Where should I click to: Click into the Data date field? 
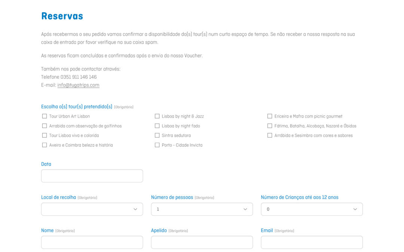pos(92,176)
